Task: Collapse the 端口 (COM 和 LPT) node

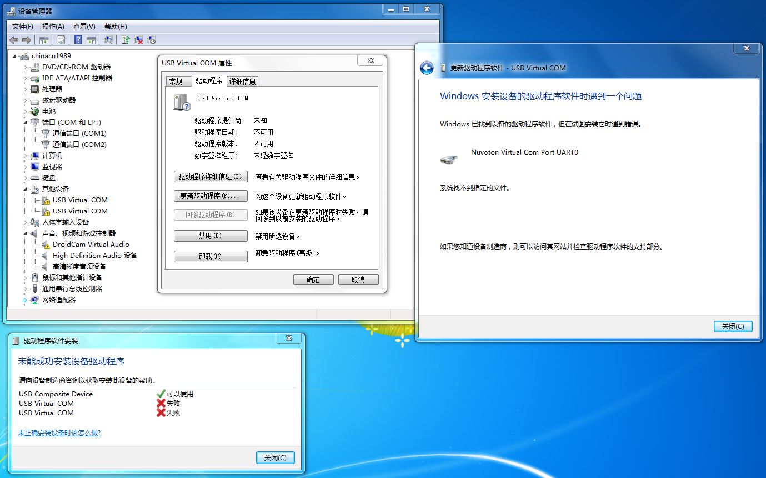Action: (25, 123)
